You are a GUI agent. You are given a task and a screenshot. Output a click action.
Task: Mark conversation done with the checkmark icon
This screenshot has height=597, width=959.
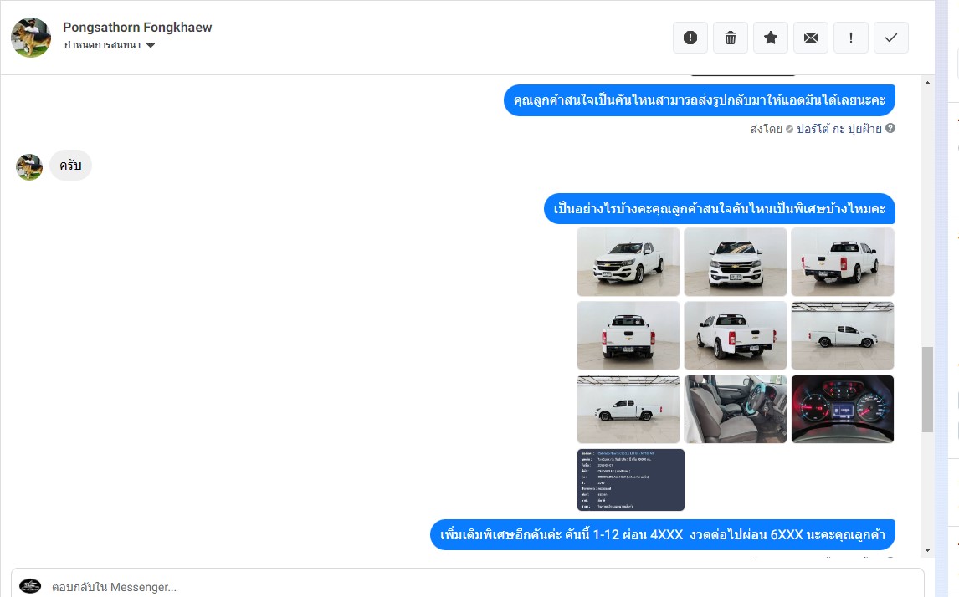(x=891, y=38)
